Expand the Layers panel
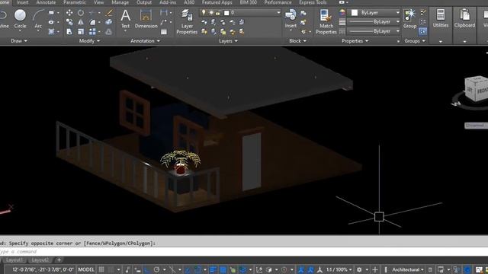 point(228,40)
